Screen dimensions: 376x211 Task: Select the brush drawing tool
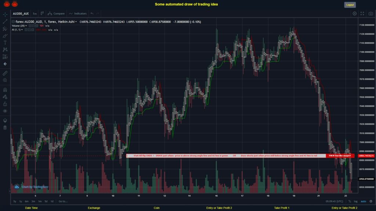[x=5, y=36]
